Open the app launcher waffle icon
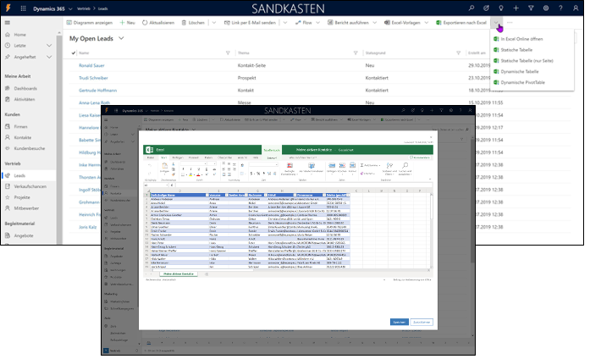The width and height of the screenshot is (590, 359). pos(24,8)
